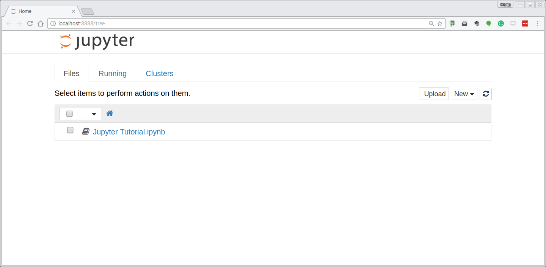
Task: Switch to the Clusters tab
Action: click(x=159, y=73)
